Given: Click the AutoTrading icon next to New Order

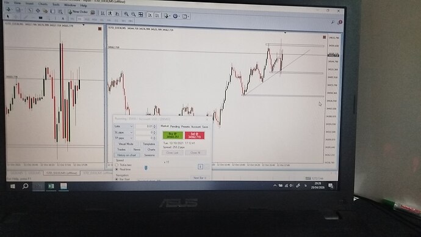Looking at the screenshot, I should 93,13.
